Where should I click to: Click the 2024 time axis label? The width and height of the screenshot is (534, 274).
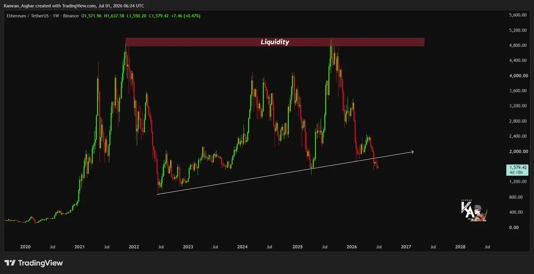pos(243,246)
